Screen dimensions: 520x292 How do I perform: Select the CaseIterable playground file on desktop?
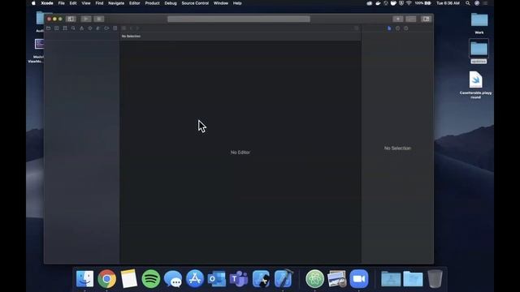click(x=475, y=84)
